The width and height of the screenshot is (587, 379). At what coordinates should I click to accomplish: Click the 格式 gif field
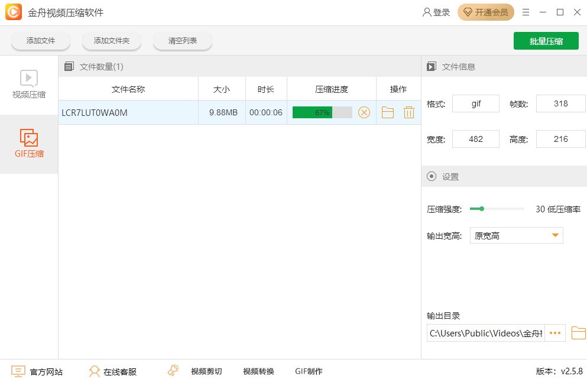click(476, 103)
